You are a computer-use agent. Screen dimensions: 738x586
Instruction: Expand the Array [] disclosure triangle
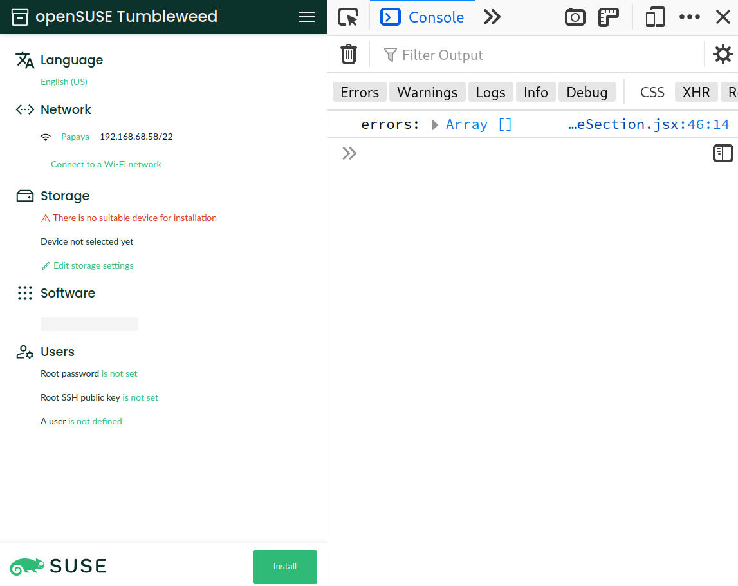pyautogui.click(x=435, y=125)
